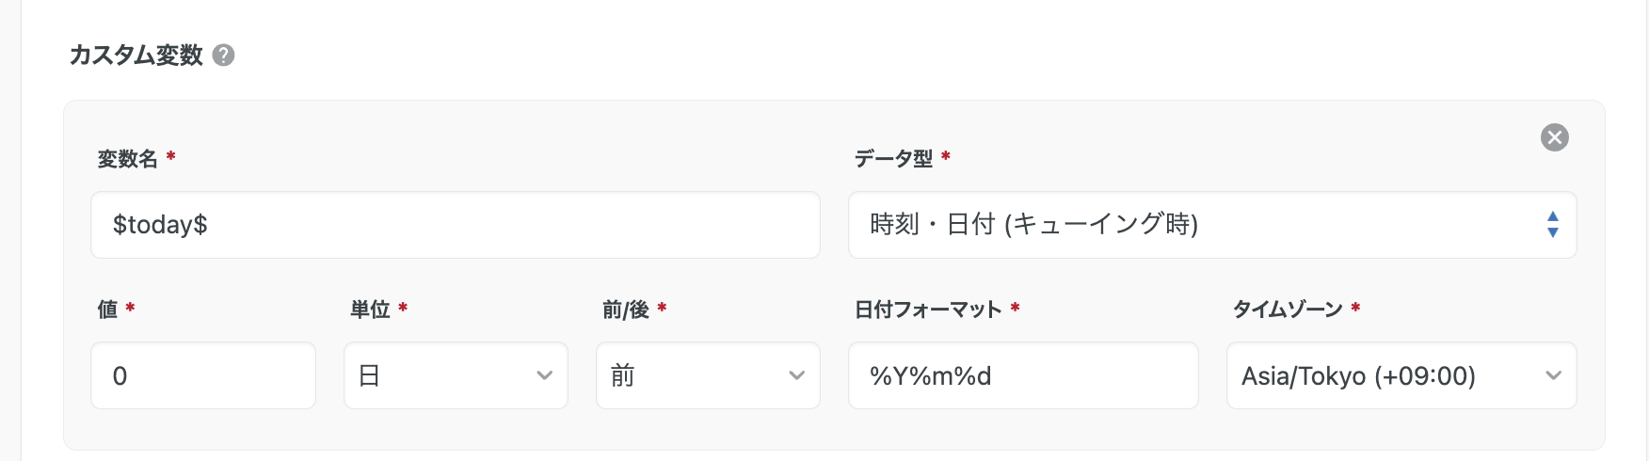Click the chevron arrow in the 前/後 select

tap(796, 375)
